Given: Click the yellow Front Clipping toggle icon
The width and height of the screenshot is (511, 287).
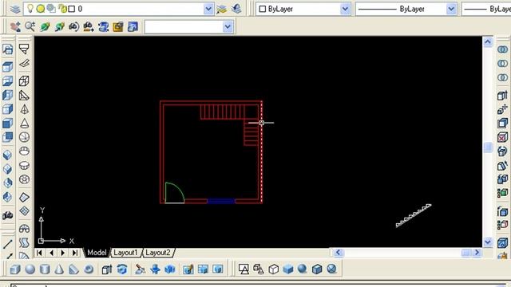Looking at the screenshot, I should 118,26.
